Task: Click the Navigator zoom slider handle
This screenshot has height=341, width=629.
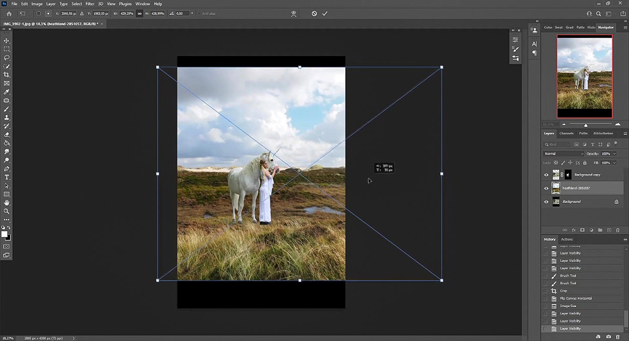Action: 586,125
